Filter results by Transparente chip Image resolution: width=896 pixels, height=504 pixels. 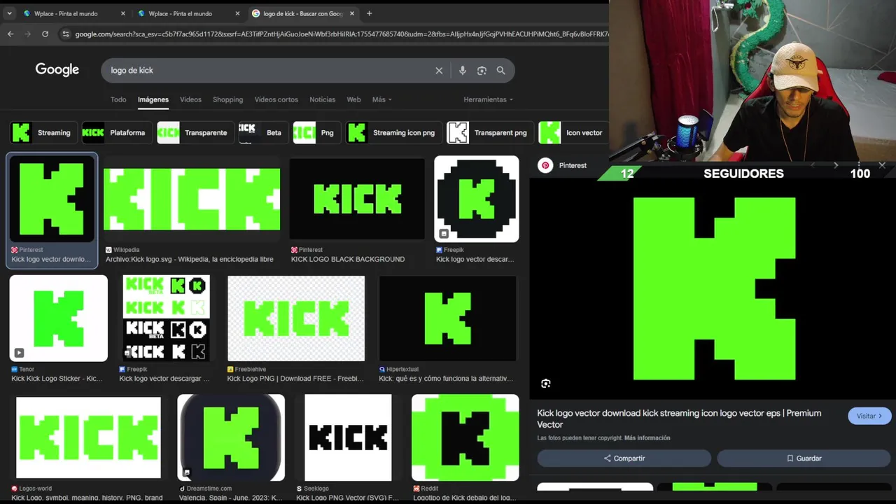(x=195, y=132)
